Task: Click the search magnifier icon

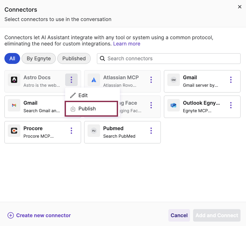Action: tap(102, 58)
